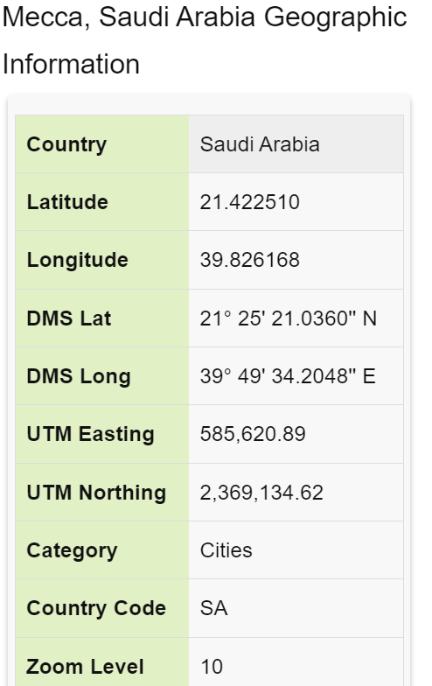Screen dimensions: 432x686
Task: Select the Country label cell
Action: (102, 143)
